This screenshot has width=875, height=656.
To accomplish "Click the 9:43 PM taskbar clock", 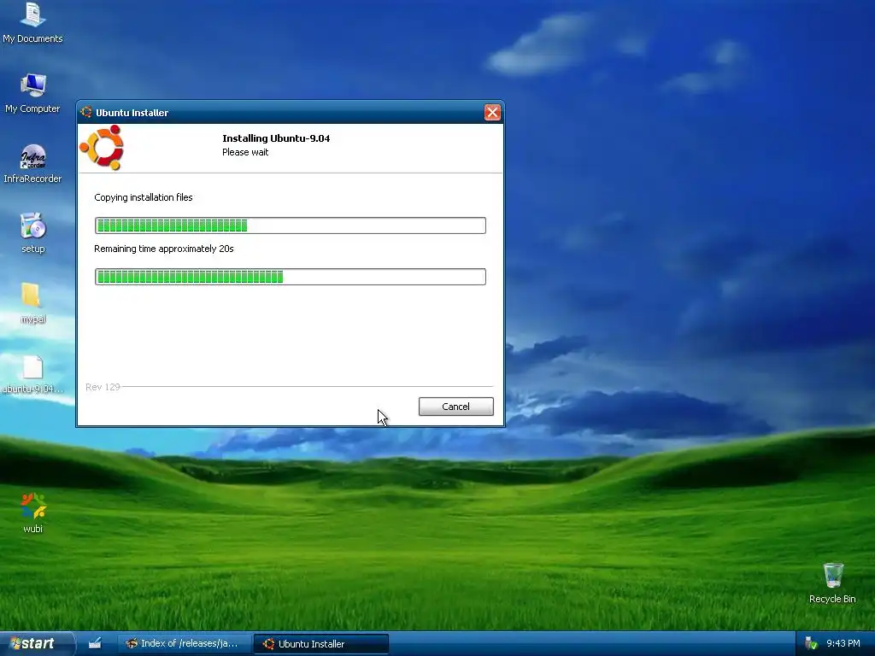I will coord(843,644).
